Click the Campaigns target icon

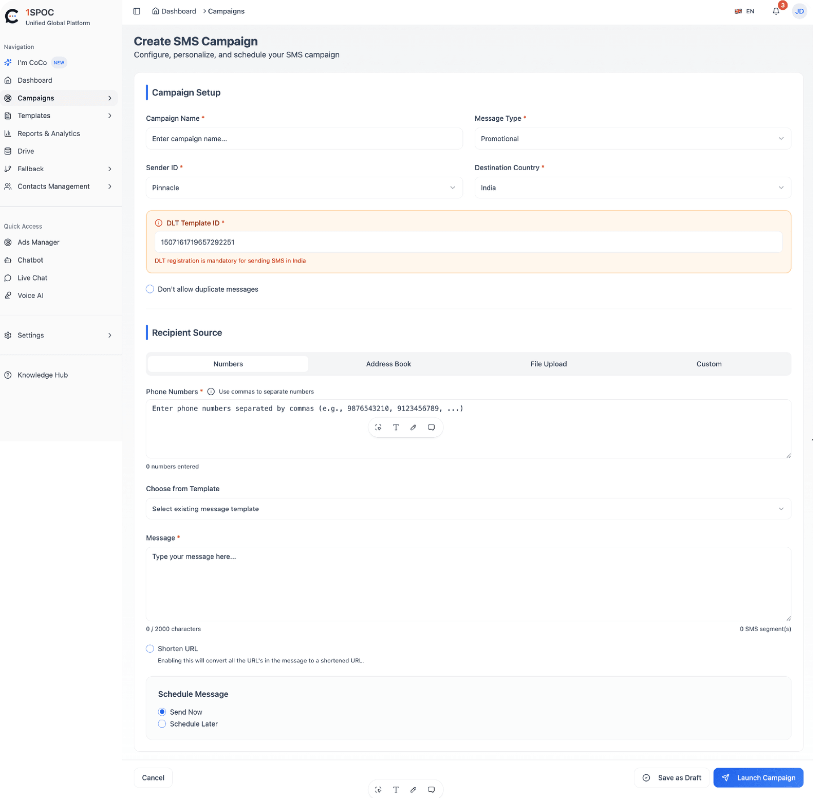pos(8,98)
